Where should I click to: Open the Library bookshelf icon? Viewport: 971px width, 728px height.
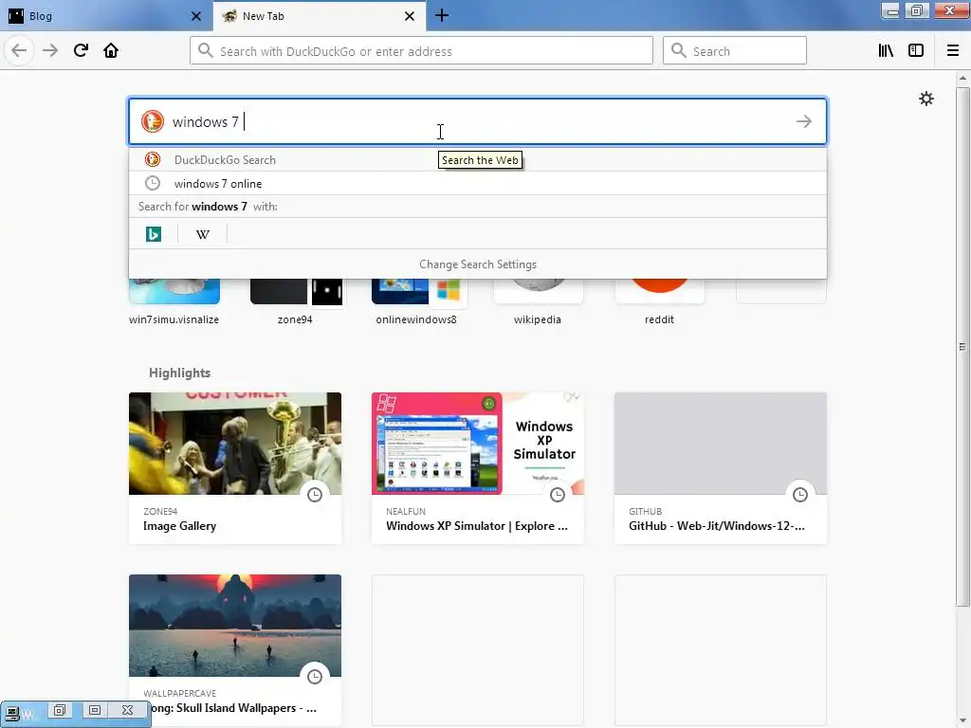886,51
